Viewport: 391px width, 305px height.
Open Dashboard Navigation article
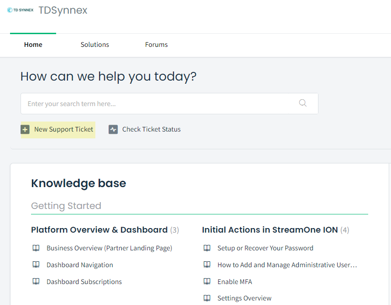click(80, 264)
